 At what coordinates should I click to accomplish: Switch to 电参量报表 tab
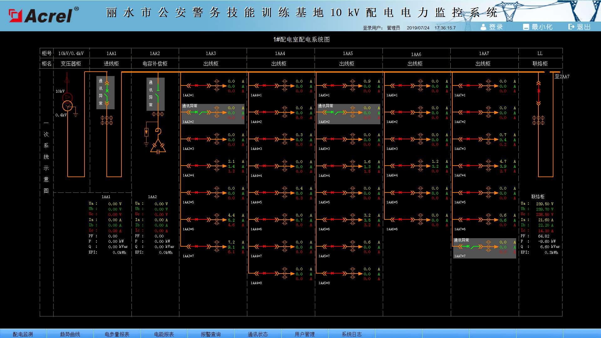pos(117,334)
